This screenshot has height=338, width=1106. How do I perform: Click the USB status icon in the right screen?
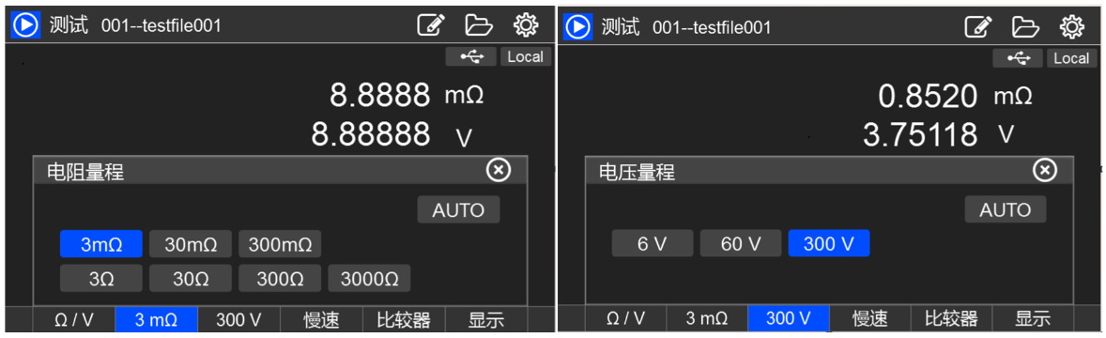tap(1018, 58)
